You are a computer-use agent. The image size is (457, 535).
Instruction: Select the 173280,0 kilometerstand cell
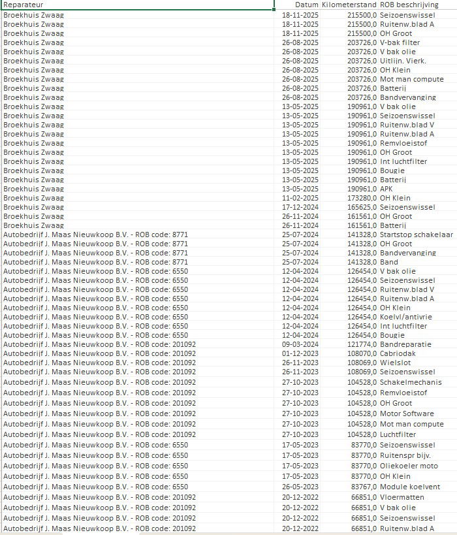(x=349, y=198)
